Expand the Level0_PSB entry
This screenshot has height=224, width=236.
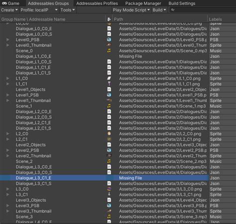(7, 39)
